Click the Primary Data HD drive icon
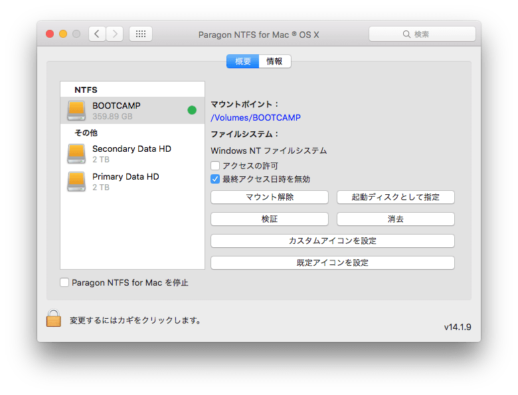The width and height of the screenshot is (518, 395). pyautogui.click(x=76, y=182)
